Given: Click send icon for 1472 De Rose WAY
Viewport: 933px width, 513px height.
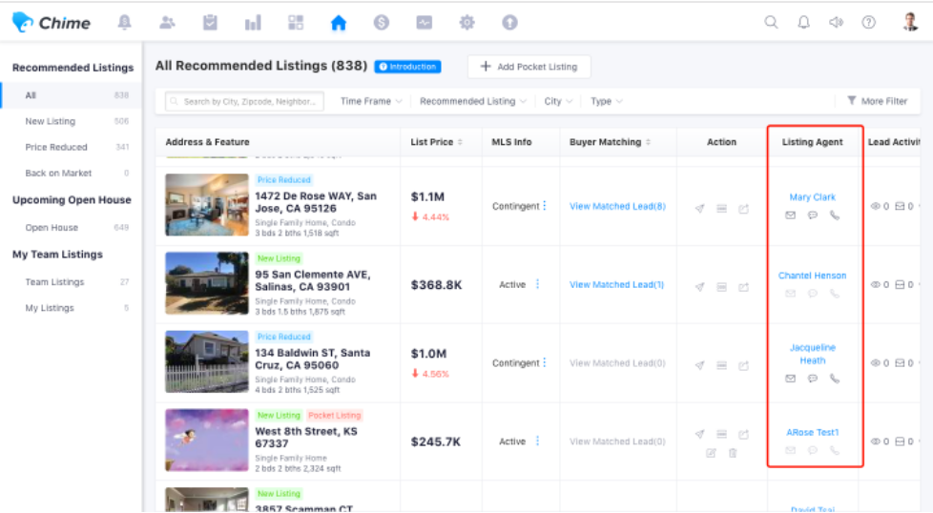Looking at the screenshot, I should coord(699,208).
